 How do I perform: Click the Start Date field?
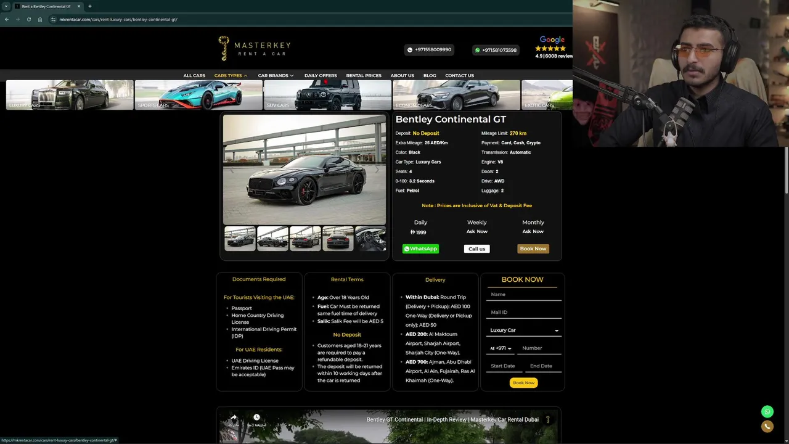click(x=504, y=366)
